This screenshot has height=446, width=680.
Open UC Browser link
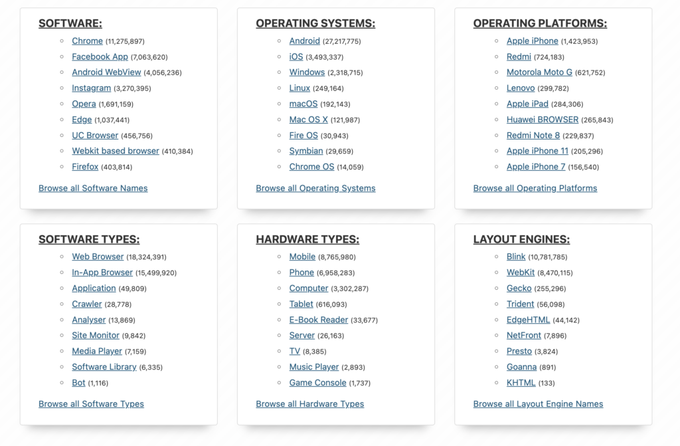click(95, 135)
